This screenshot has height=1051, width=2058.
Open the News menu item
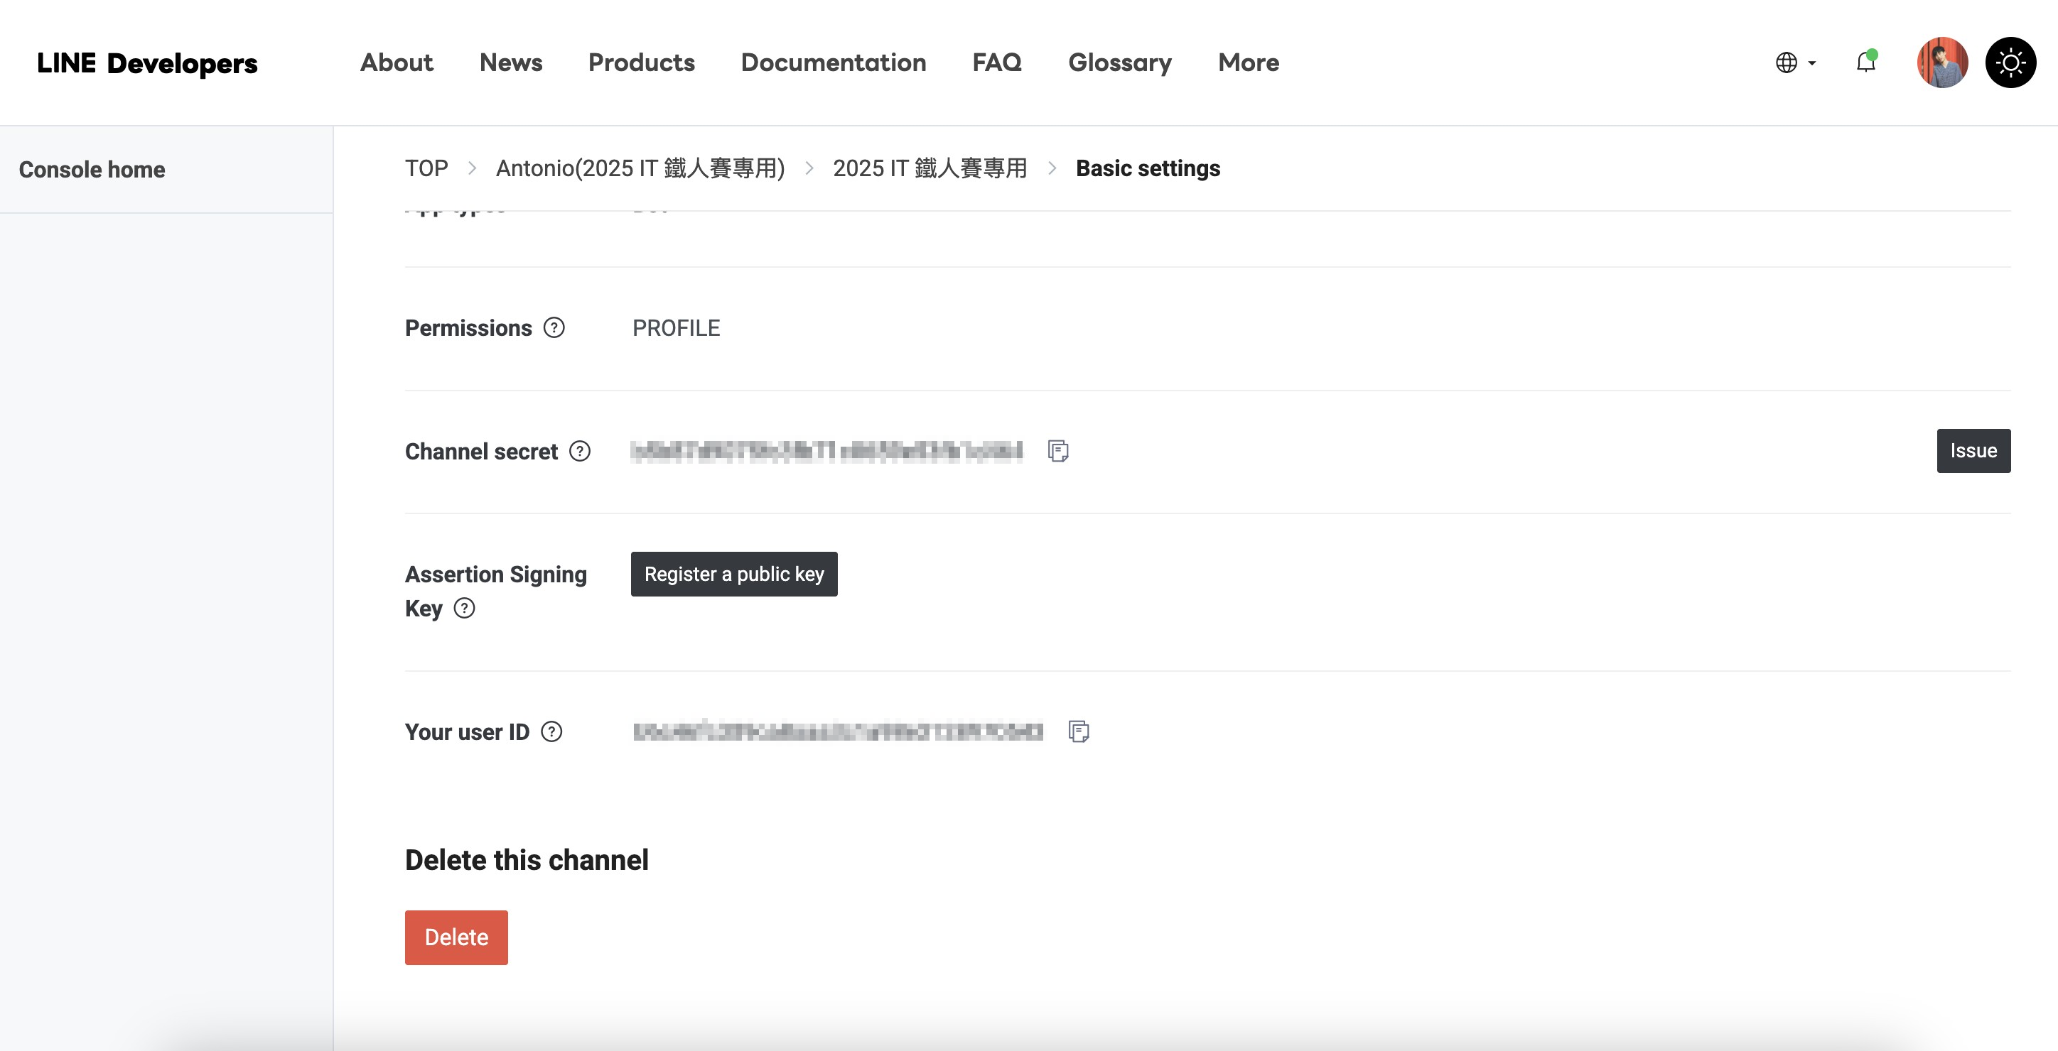click(x=510, y=62)
